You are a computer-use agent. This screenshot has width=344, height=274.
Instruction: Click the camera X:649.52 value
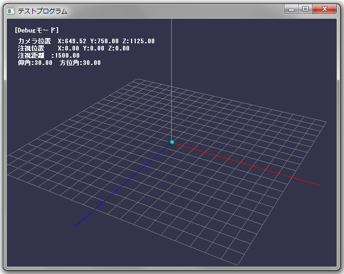click(x=72, y=41)
